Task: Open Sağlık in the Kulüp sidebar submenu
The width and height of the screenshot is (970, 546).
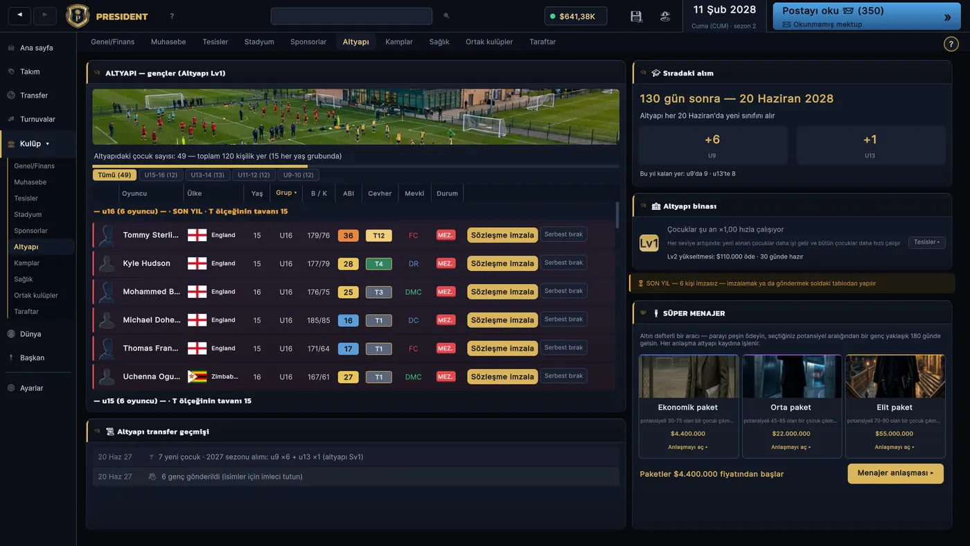Action: coord(24,279)
